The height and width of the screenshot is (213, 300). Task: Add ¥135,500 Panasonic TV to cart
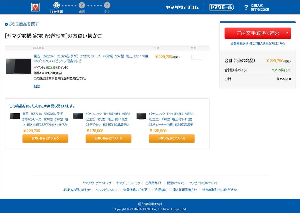click(x=172, y=138)
